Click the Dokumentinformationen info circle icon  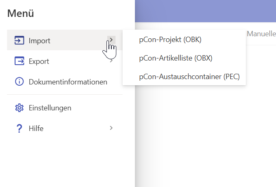coord(19,82)
